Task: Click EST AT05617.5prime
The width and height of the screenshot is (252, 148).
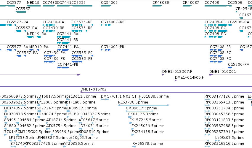Action: pos(86,123)
